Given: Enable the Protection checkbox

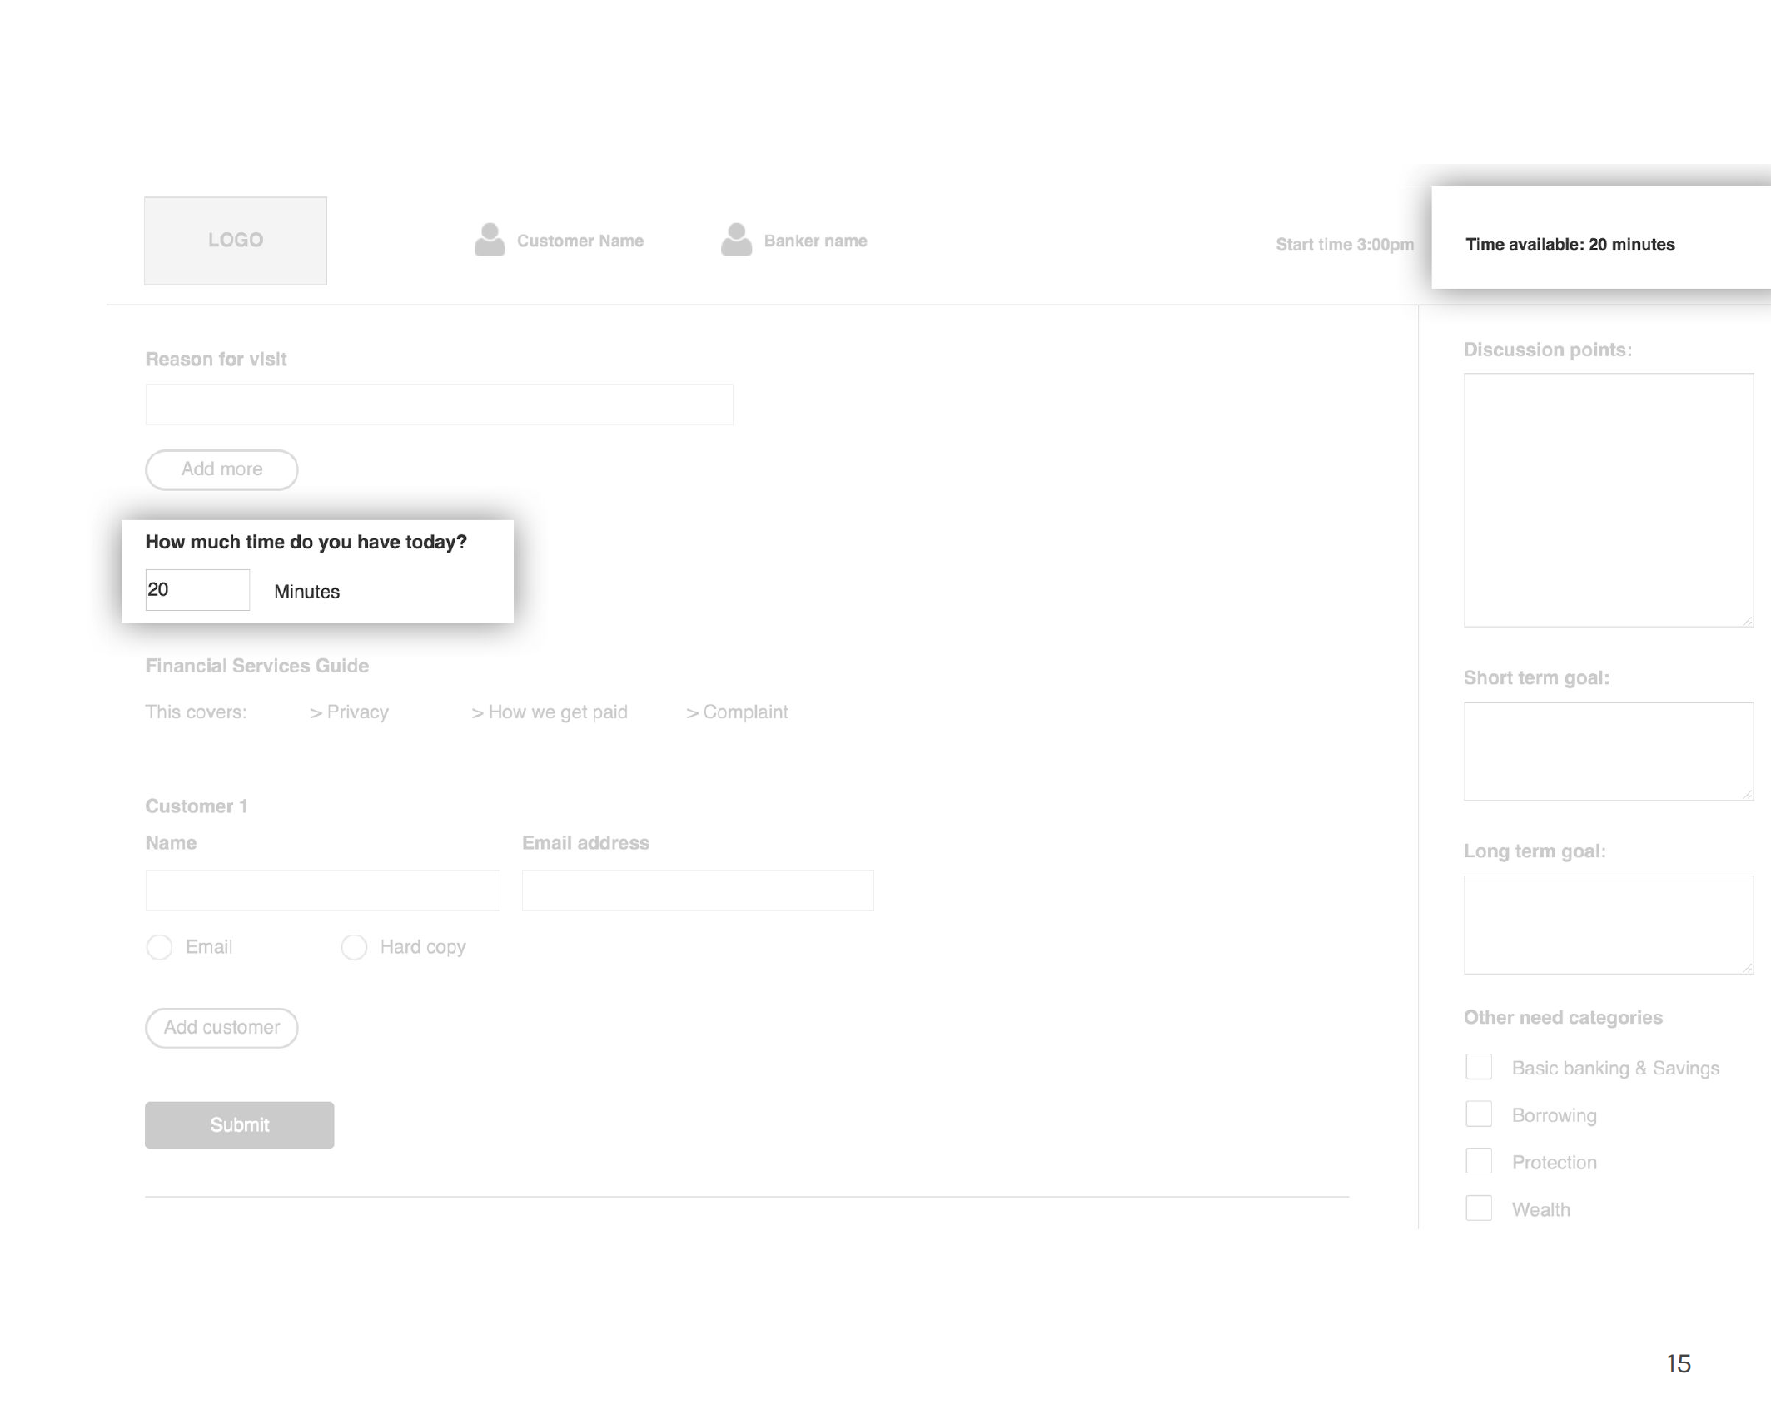Looking at the screenshot, I should tap(1478, 1161).
